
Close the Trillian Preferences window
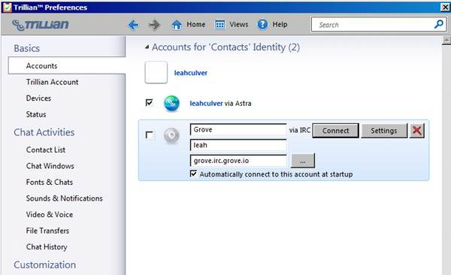pyautogui.click(x=445, y=7)
